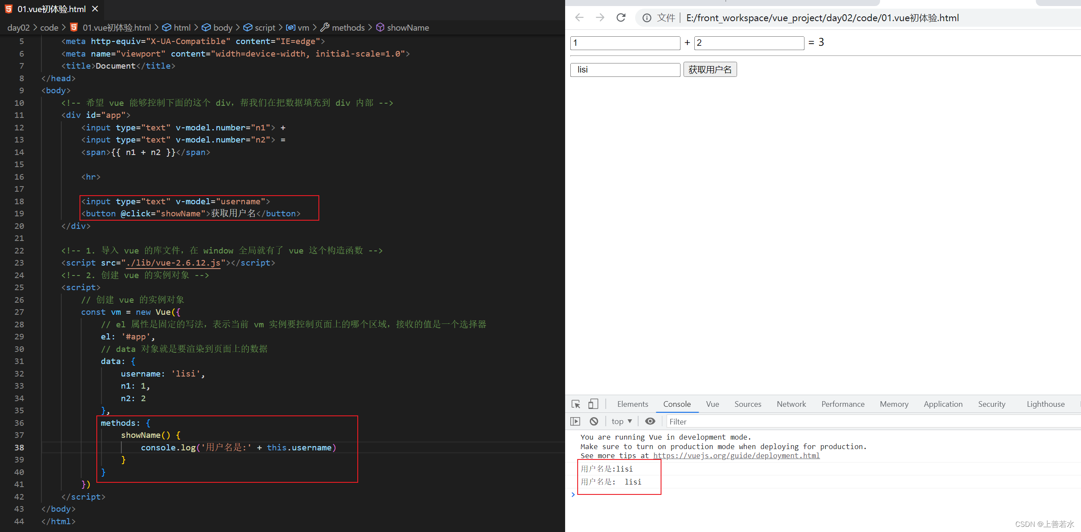The width and height of the screenshot is (1081, 532).
Task: Switch to the Elements tab
Action: [633, 404]
